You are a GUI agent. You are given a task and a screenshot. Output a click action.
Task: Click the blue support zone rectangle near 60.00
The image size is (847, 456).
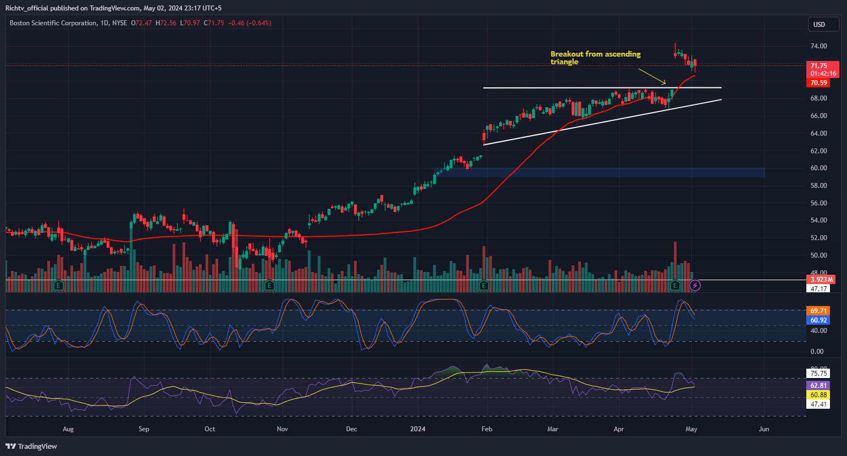coord(599,173)
